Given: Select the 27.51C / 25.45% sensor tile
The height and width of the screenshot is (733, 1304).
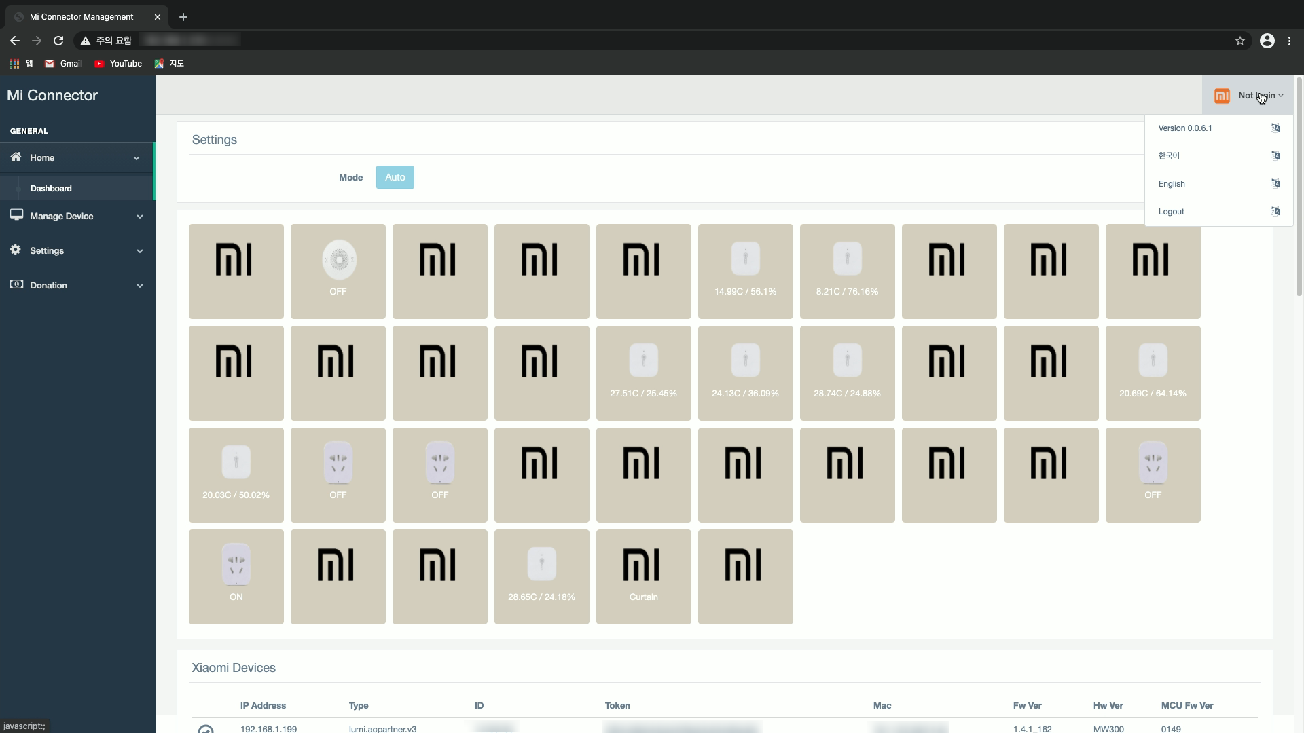Looking at the screenshot, I should pos(643,373).
